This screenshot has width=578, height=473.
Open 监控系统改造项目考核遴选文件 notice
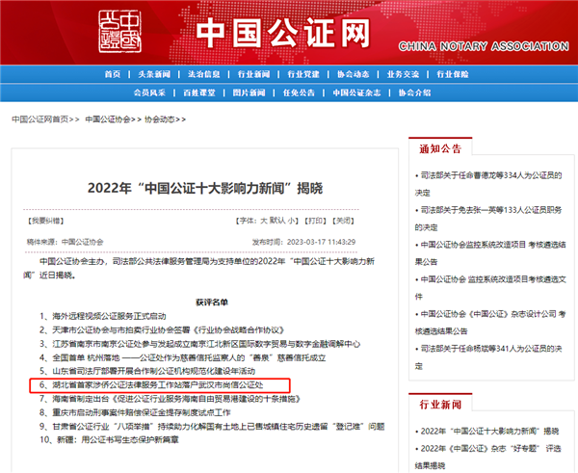point(490,288)
